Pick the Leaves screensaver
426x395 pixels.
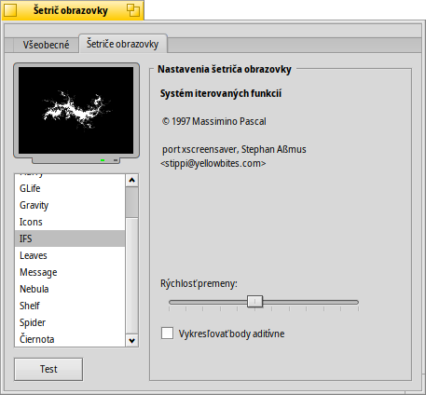tap(70, 255)
